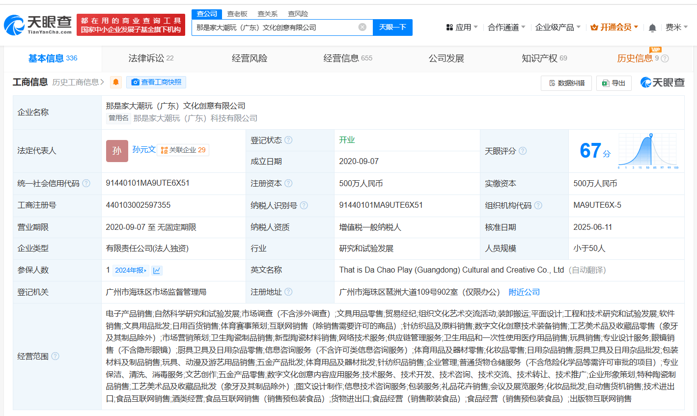Expand the 合作通道 dropdown
The height and width of the screenshot is (416, 697).
[506, 28]
